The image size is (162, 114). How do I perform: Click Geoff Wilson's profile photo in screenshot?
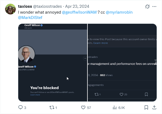(x=26, y=54)
